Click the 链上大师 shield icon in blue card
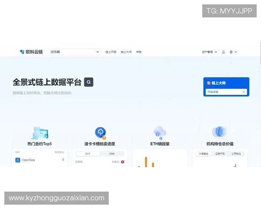The width and height of the screenshot is (261, 209). [209, 83]
